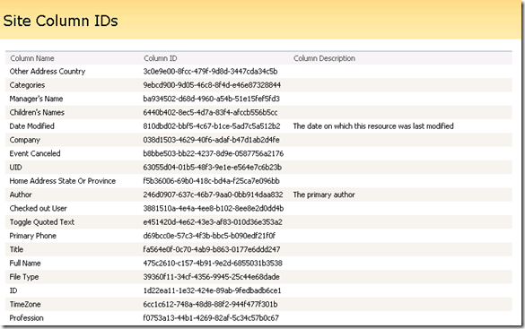Click the Date Modified column name
The width and height of the screenshot is (525, 329).
pyautogui.click(x=31, y=126)
